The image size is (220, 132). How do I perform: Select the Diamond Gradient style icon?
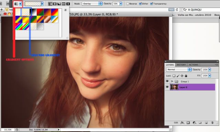coord(68,4)
